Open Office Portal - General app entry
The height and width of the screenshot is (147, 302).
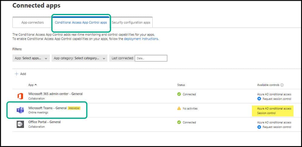(45, 122)
